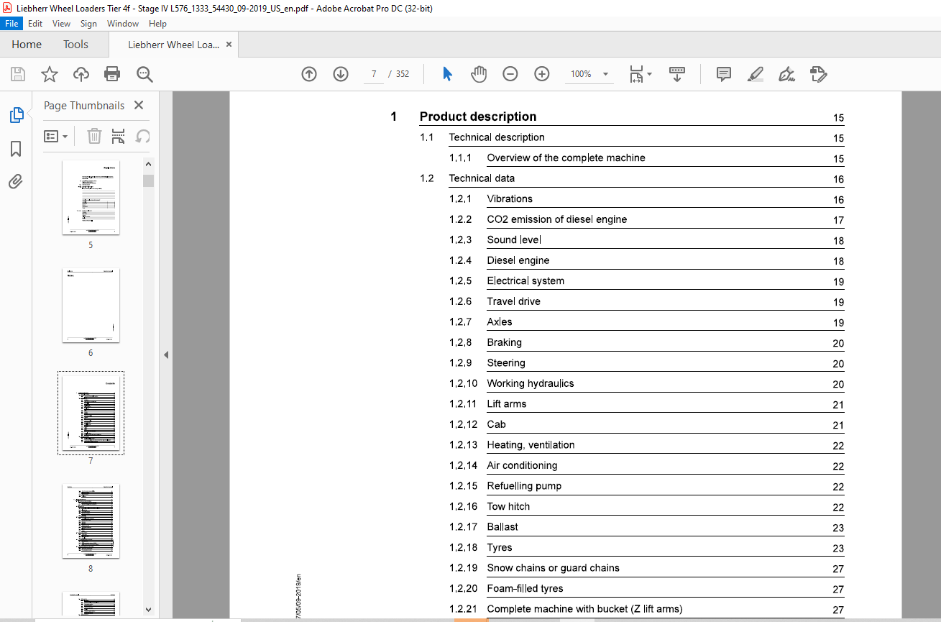
Task: Click the Sound level entry
Action: click(514, 239)
